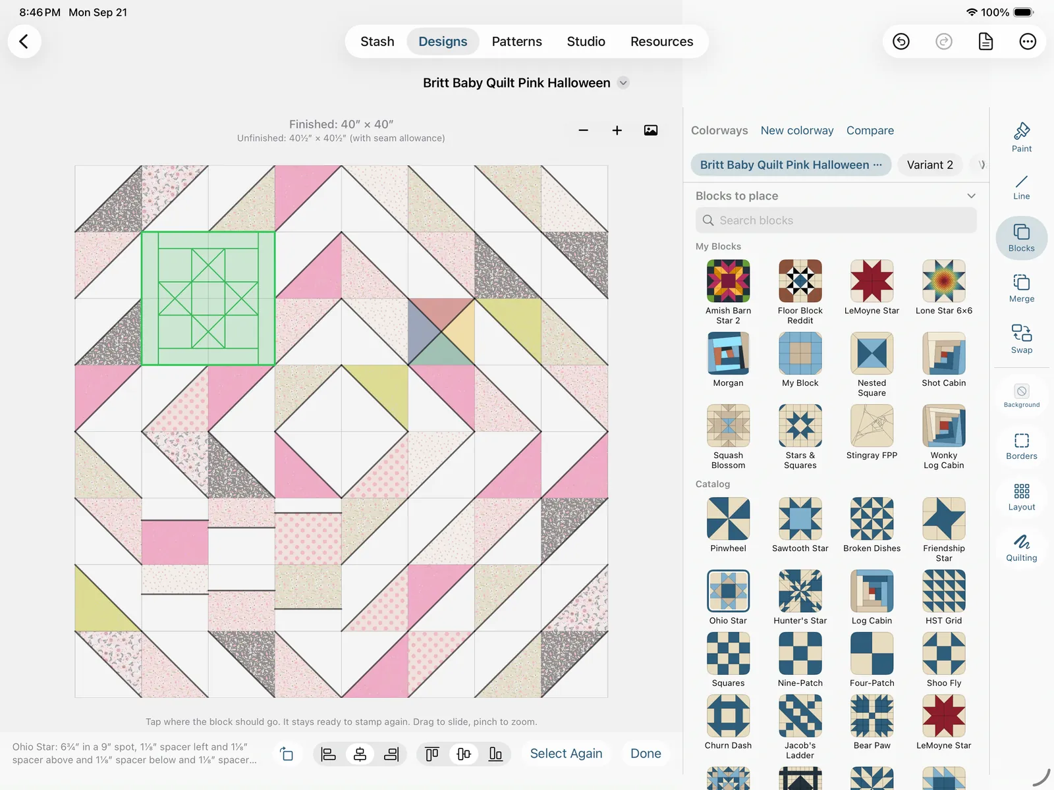Click the Done button
Screen dimensions: 1054x790
[646, 754]
